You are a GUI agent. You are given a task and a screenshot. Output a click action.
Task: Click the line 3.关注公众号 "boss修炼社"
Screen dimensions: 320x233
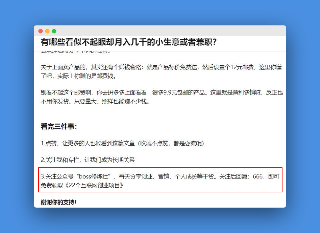[160, 176]
